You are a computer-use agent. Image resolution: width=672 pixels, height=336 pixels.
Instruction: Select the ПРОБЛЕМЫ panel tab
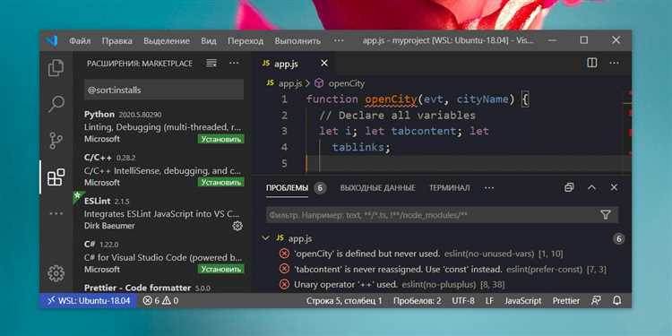tap(287, 188)
